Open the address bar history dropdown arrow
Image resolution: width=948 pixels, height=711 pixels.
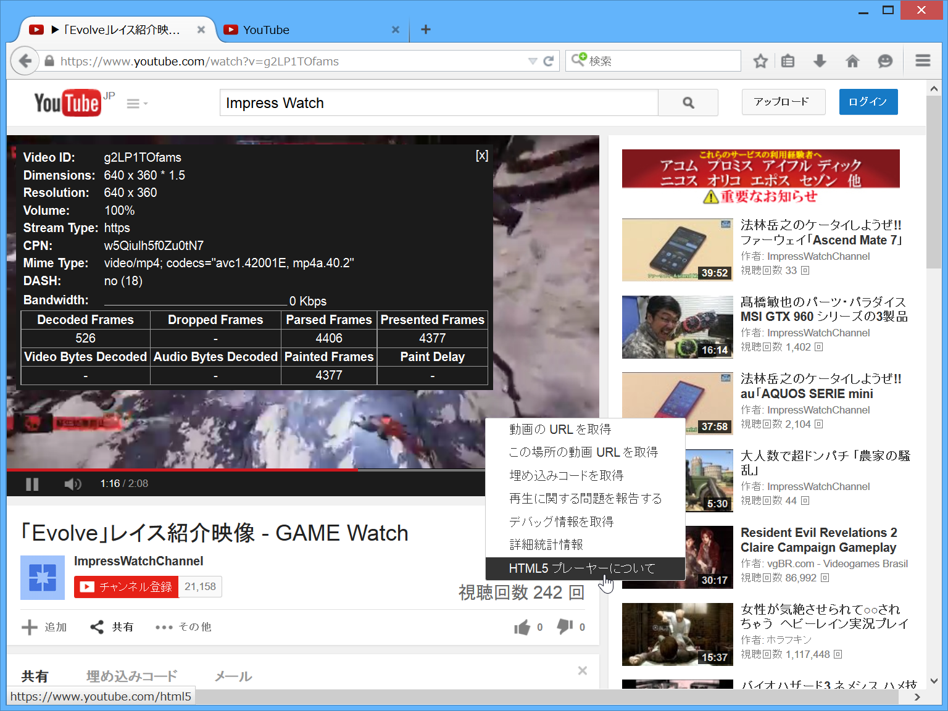tap(532, 60)
